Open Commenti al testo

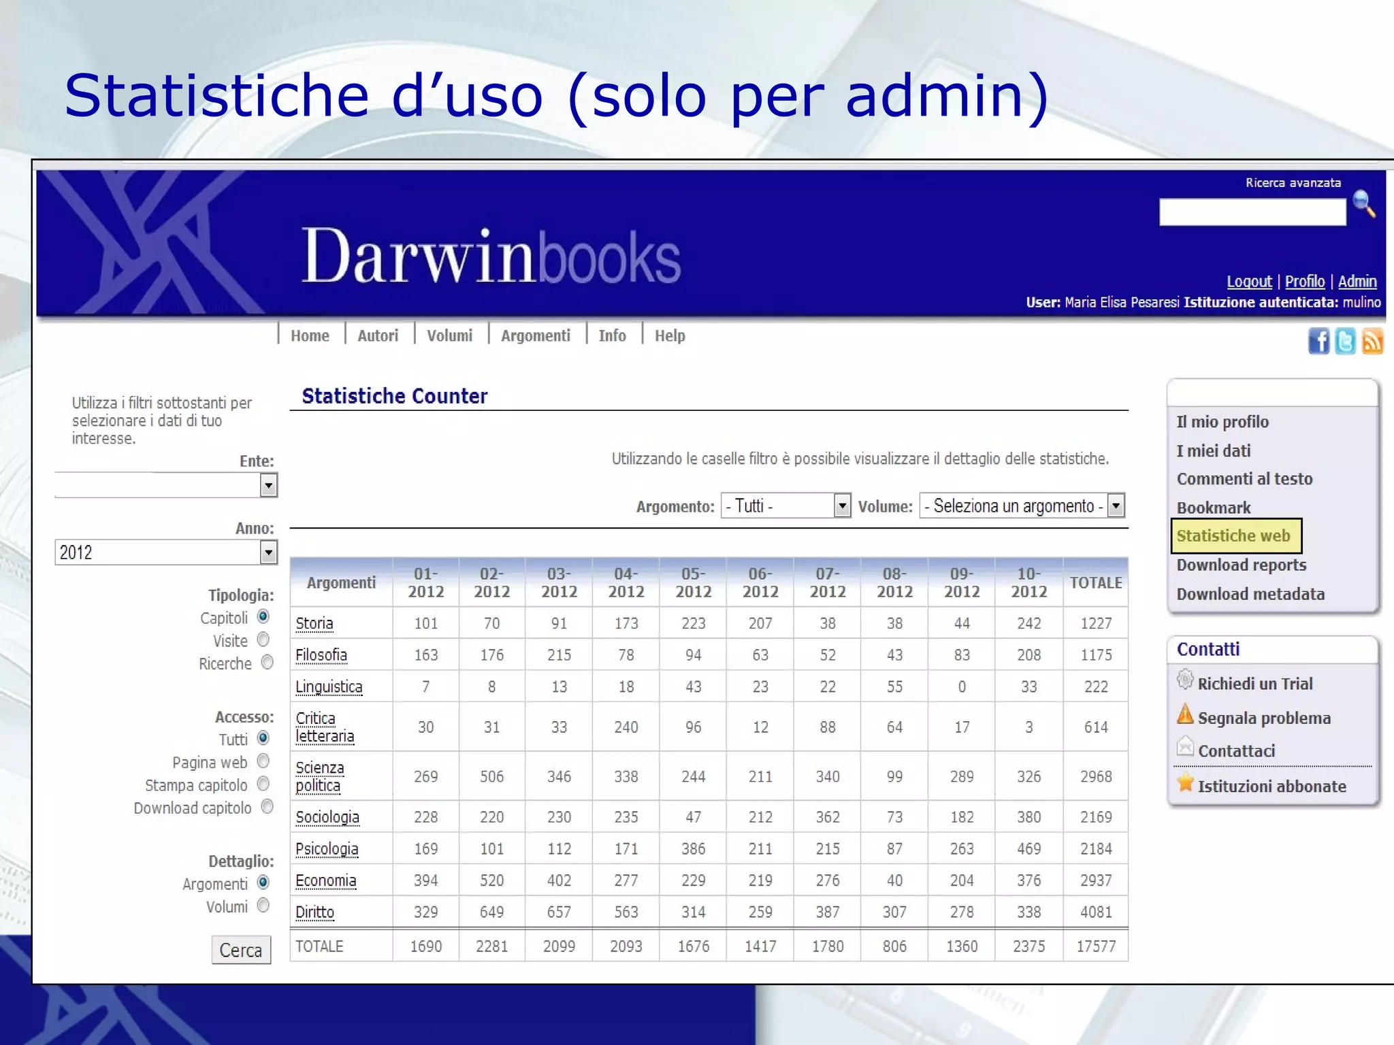1244,479
